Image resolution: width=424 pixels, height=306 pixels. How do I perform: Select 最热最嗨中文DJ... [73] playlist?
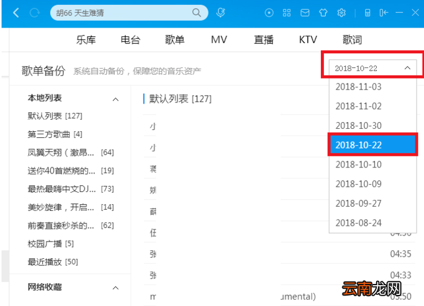[71, 189]
